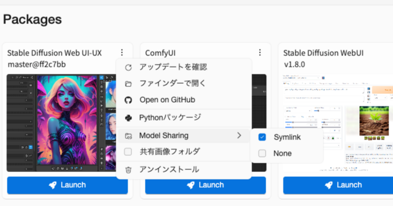Select Open on GitHub menu entry
Viewport: 393px width, 206px height.
(184, 100)
